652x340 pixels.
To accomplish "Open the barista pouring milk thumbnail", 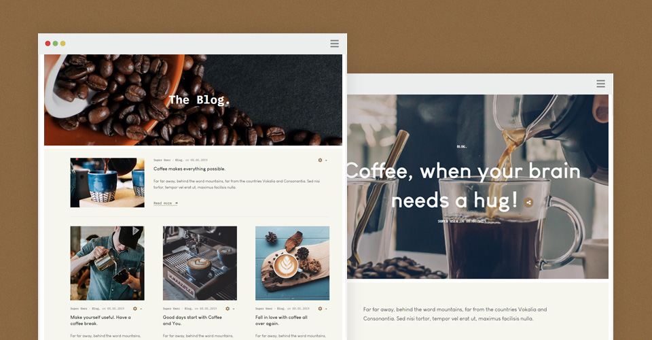I will coord(107,263).
